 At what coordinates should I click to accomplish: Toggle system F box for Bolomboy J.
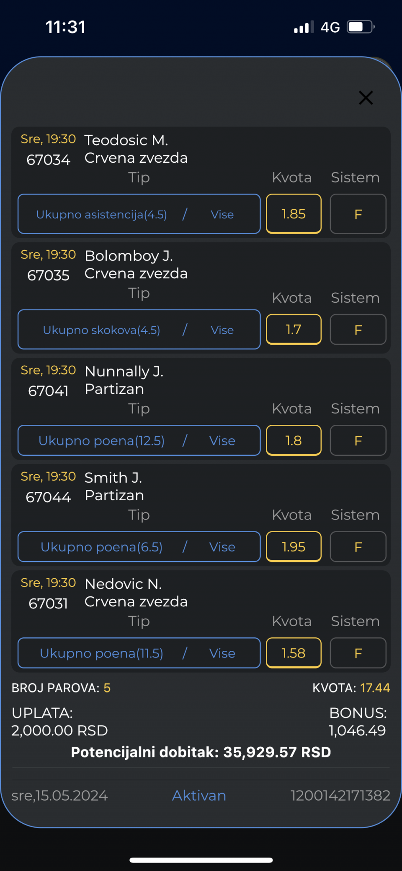point(358,330)
